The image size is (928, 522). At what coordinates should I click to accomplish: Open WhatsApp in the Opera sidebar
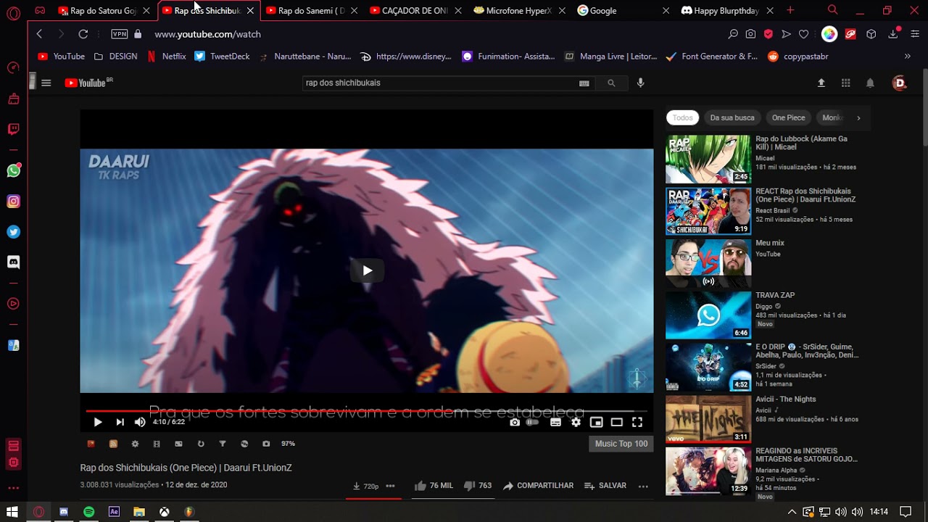pos(13,171)
